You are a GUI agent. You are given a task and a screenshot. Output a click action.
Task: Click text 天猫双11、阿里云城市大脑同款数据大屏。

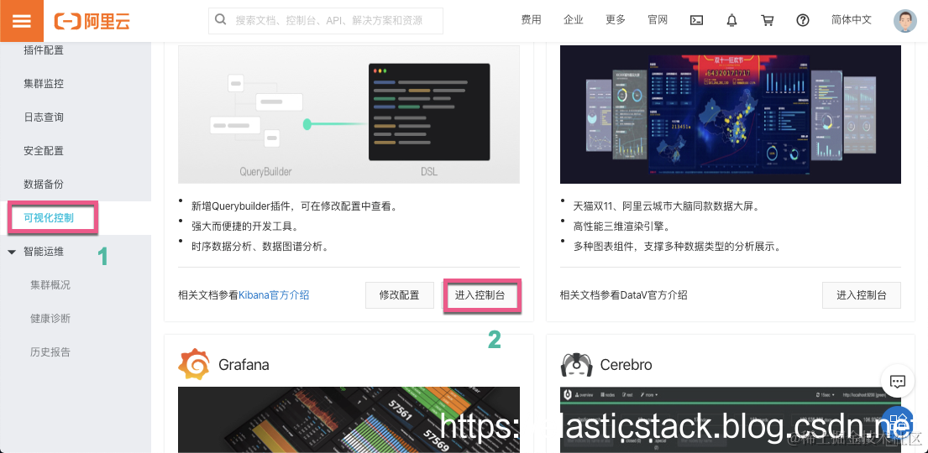(667, 206)
